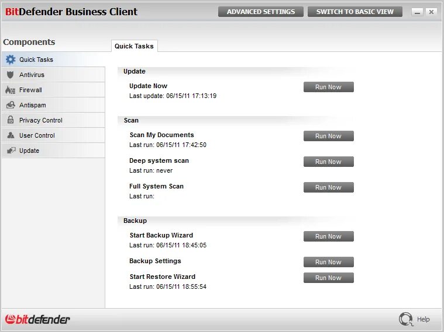
Task: Run Start Restore Wizard
Action: [x=329, y=278]
